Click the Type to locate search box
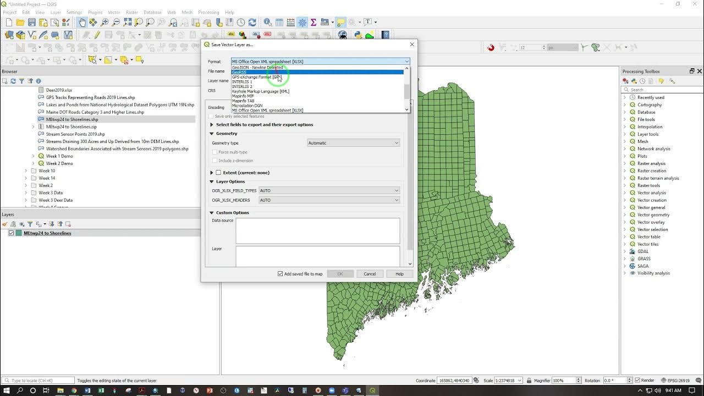The height and width of the screenshot is (396, 704). pyautogui.click(x=38, y=381)
